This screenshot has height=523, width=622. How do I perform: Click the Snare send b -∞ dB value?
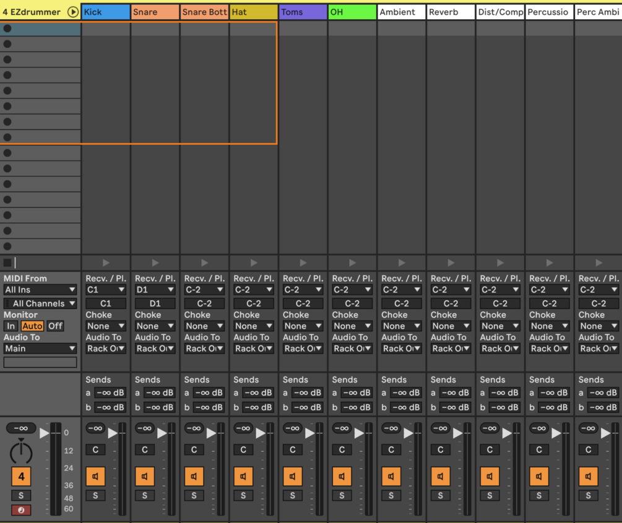[x=160, y=407]
